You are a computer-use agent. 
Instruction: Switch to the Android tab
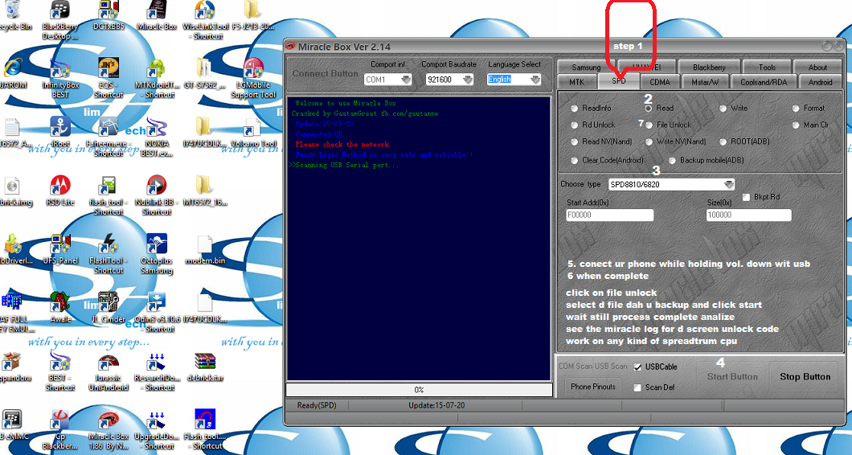click(820, 82)
